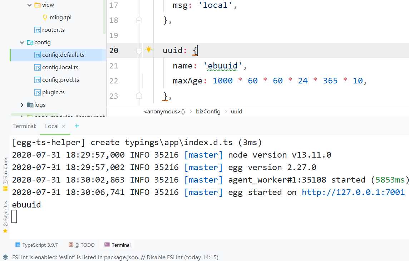Select router.ts in the file tree
The height and width of the screenshot is (261, 409).
pos(53,30)
